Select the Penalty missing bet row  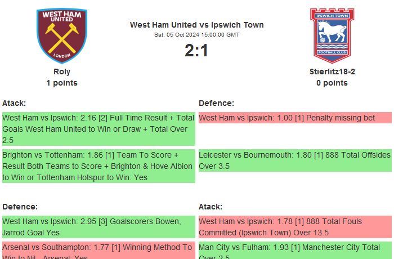(x=295, y=118)
